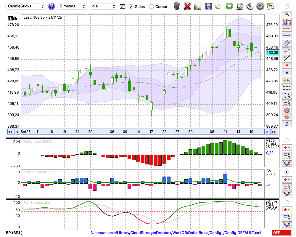The height and width of the screenshot is (237, 296).
Task: Click the magnifying glass zoom tool
Action: (287, 14)
